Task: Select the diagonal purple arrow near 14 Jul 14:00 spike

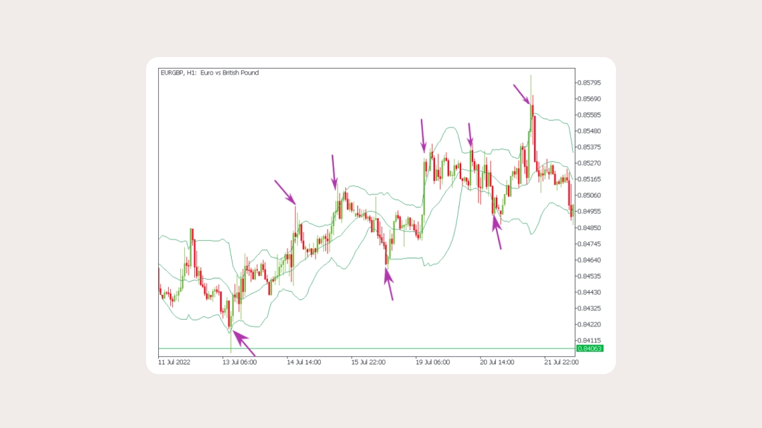Action: [285, 192]
